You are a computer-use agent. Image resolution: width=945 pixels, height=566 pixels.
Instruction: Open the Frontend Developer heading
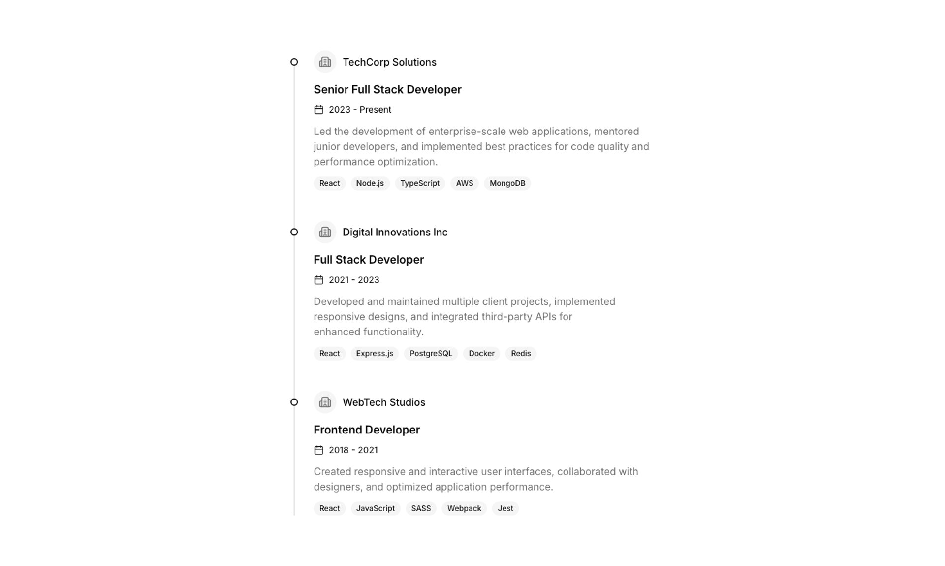[367, 430]
